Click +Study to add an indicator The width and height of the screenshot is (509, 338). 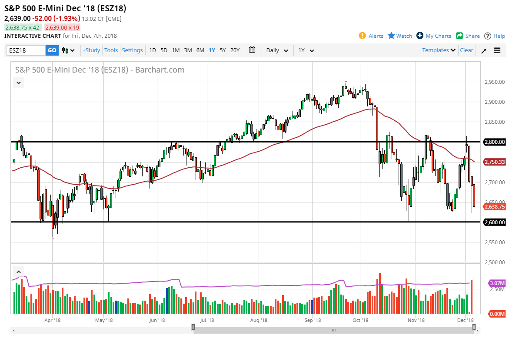coord(91,50)
